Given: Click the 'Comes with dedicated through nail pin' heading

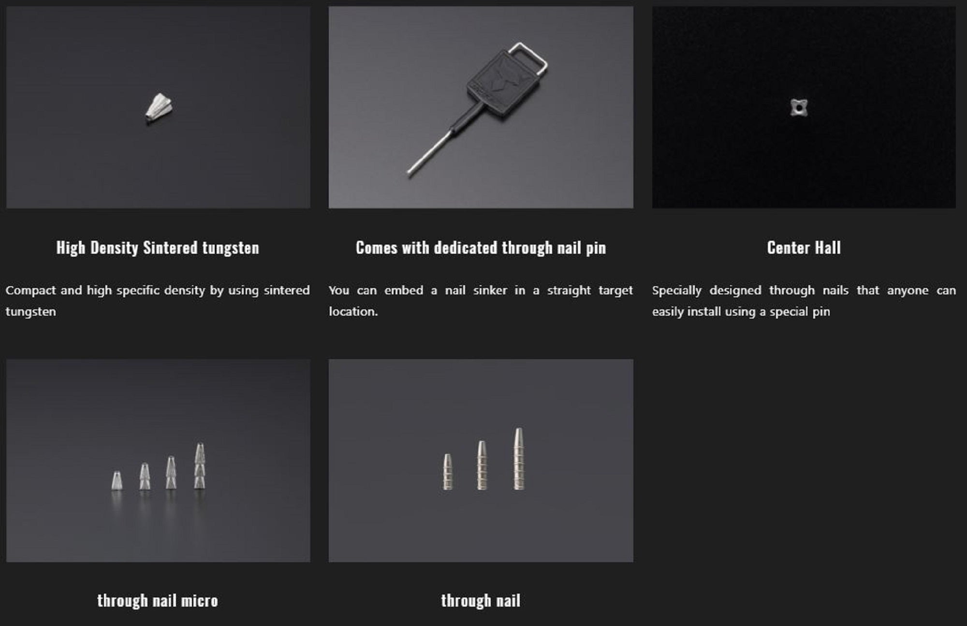Looking at the screenshot, I should pyautogui.click(x=481, y=247).
